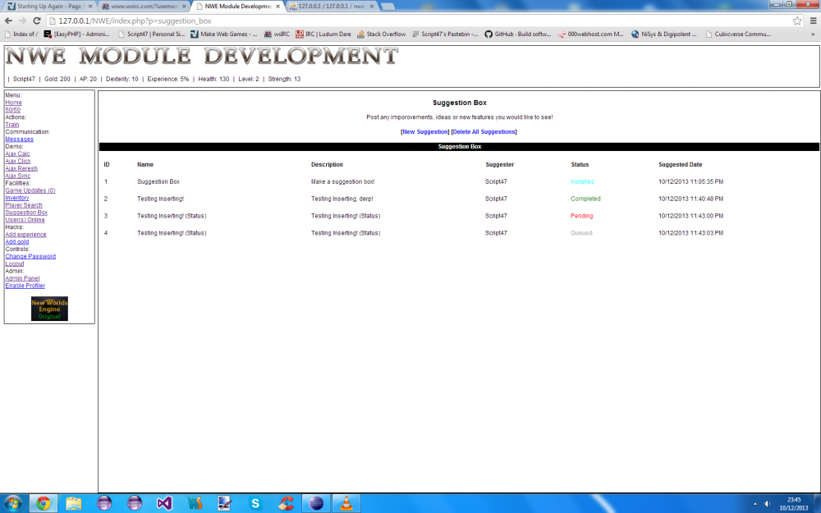
Task: Open the Chrome menu icon
Action: coord(811,21)
